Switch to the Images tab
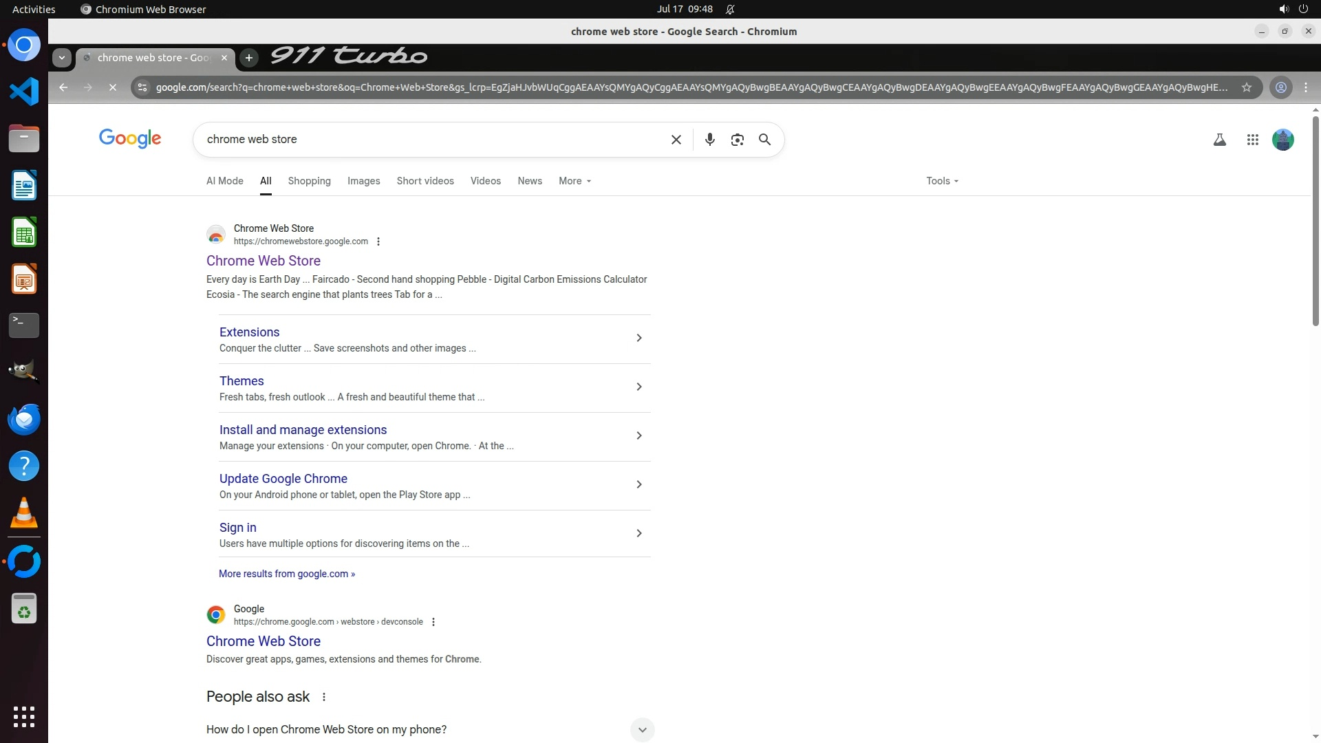 pos(363,181)
